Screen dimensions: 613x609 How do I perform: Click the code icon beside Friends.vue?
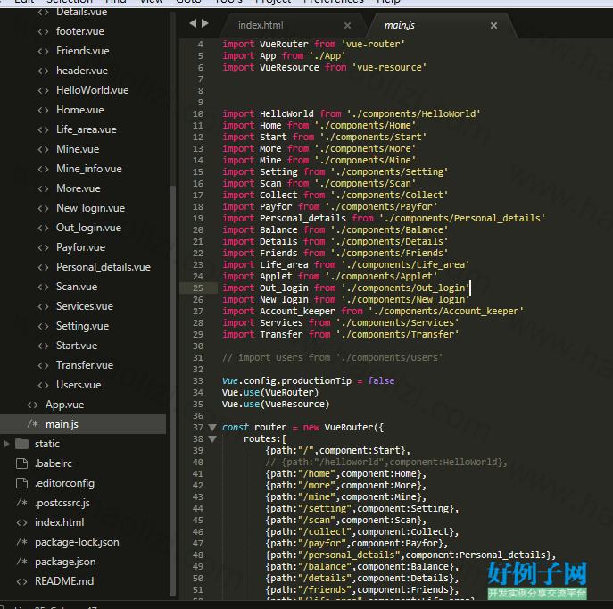[x=44, y=51]
